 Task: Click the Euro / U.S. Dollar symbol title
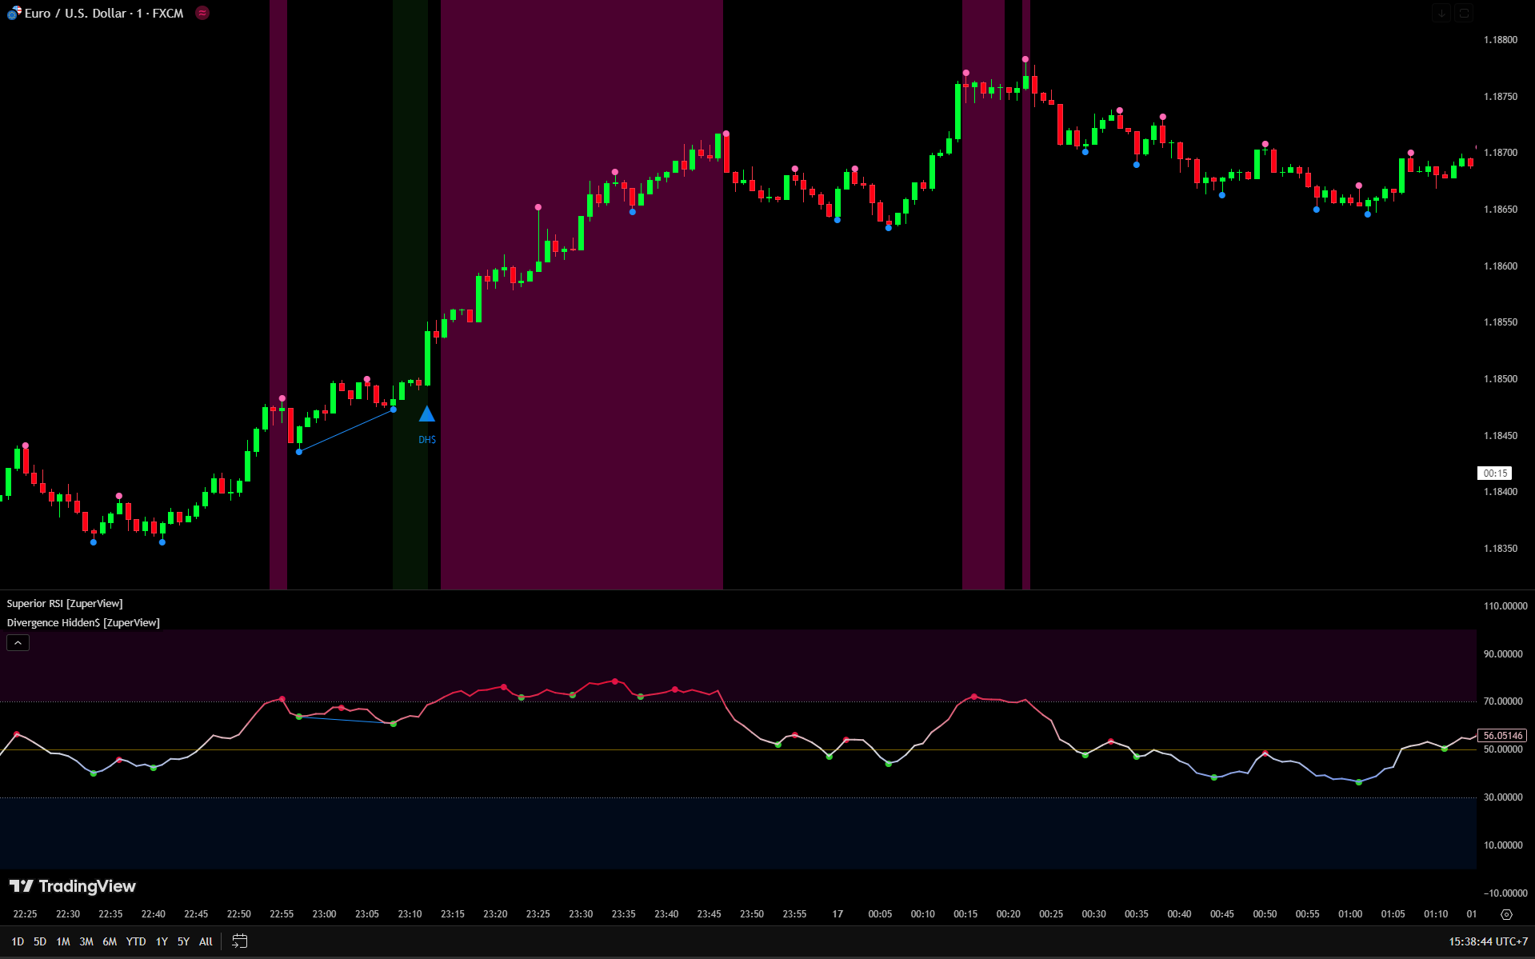(104, 14)
